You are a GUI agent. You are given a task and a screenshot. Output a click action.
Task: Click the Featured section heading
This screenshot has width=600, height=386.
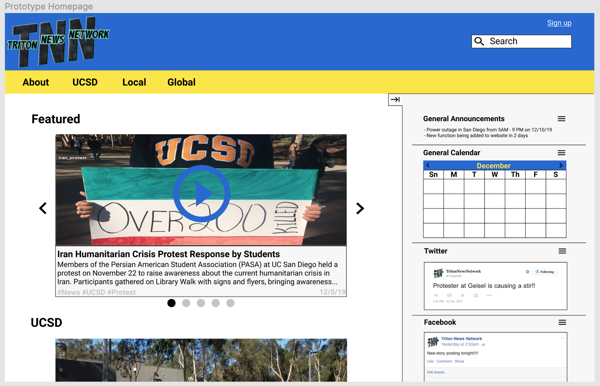point(56,119)
